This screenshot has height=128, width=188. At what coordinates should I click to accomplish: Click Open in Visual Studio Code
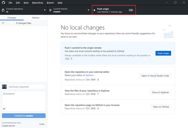(x=155, y=76)
